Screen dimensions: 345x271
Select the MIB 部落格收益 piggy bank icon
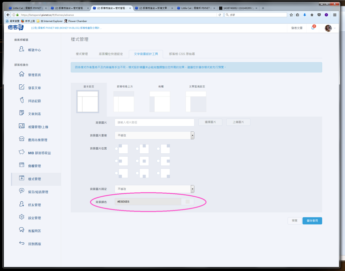(21, 152)
